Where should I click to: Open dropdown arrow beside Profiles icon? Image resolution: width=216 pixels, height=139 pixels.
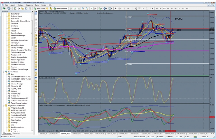click(x=11, y=9)
